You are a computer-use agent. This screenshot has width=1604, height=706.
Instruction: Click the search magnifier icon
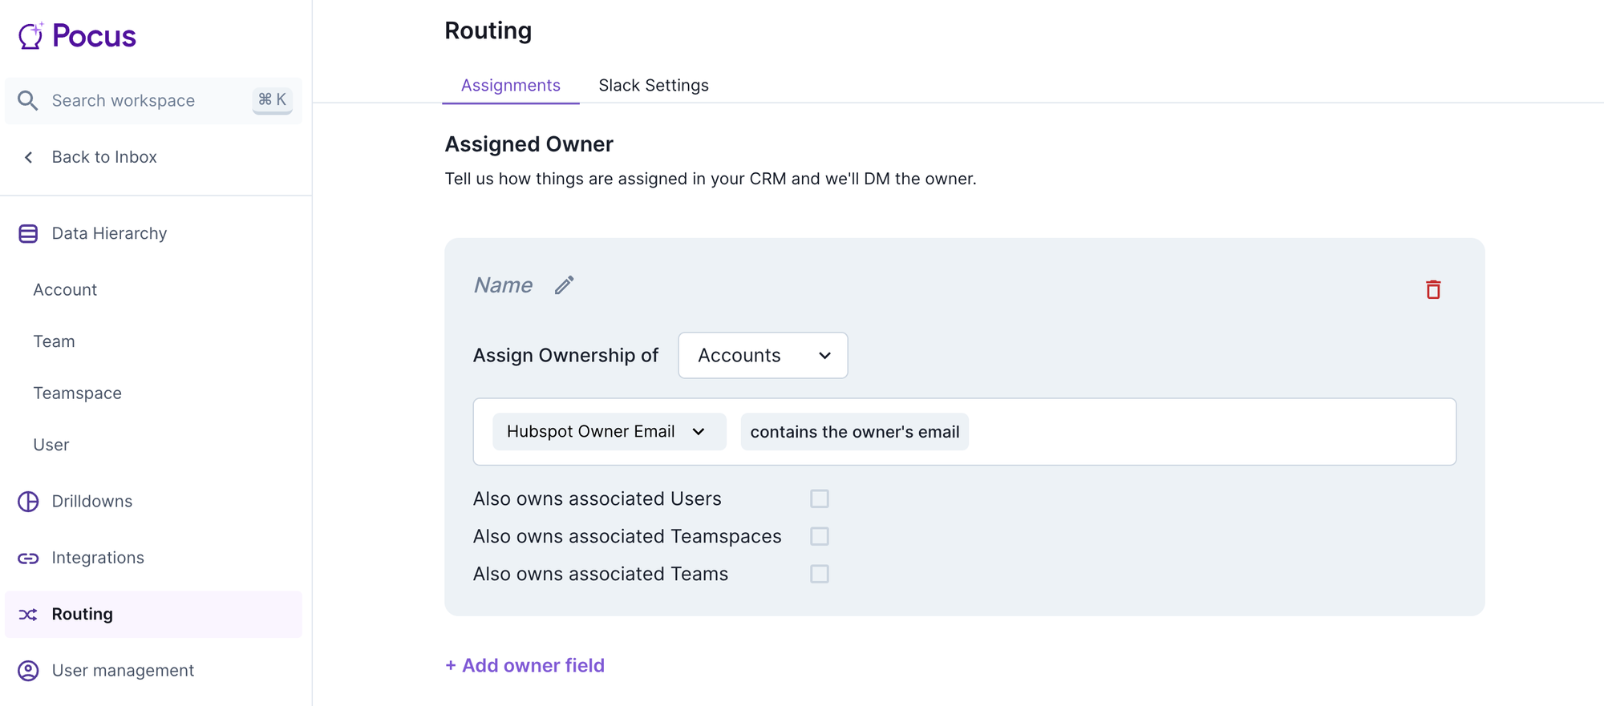point(28,101)
